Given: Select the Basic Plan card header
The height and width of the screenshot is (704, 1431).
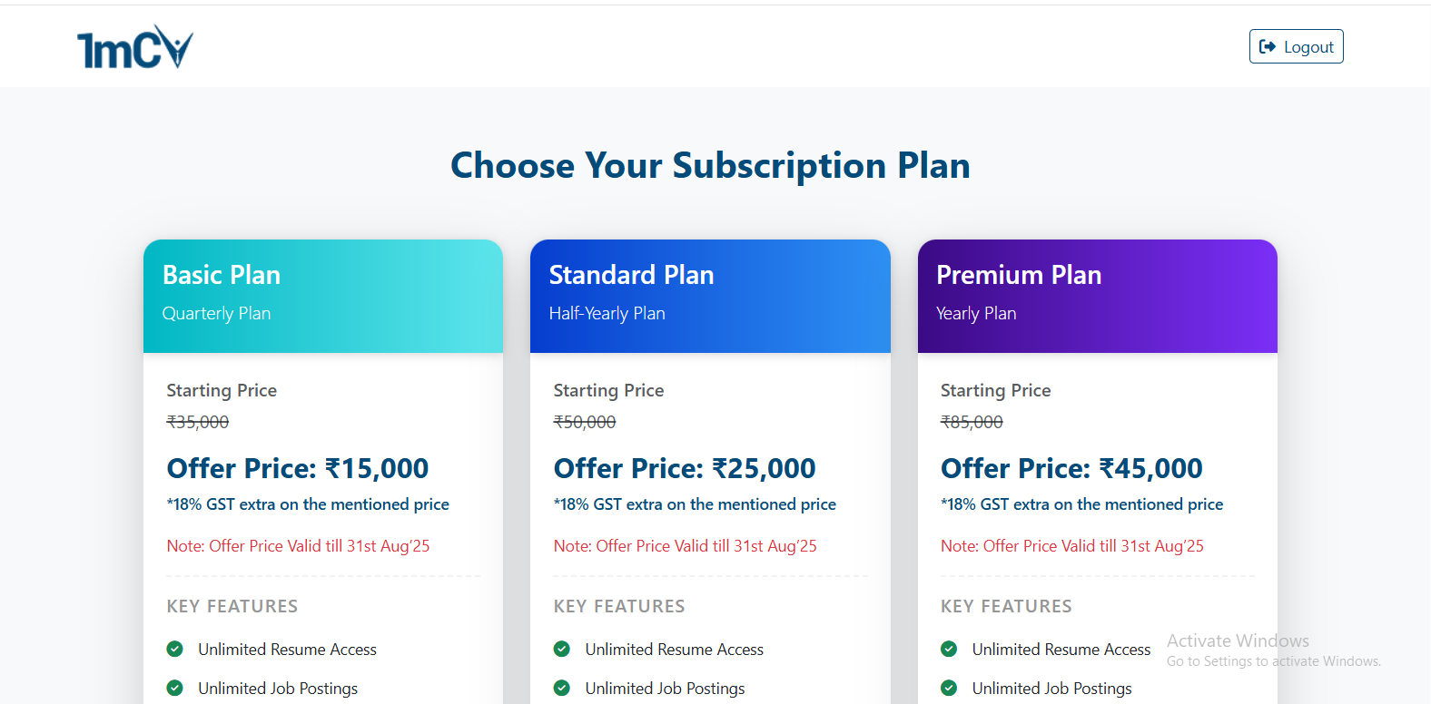Looking at the screenshot, I should (x=323, y=296).
